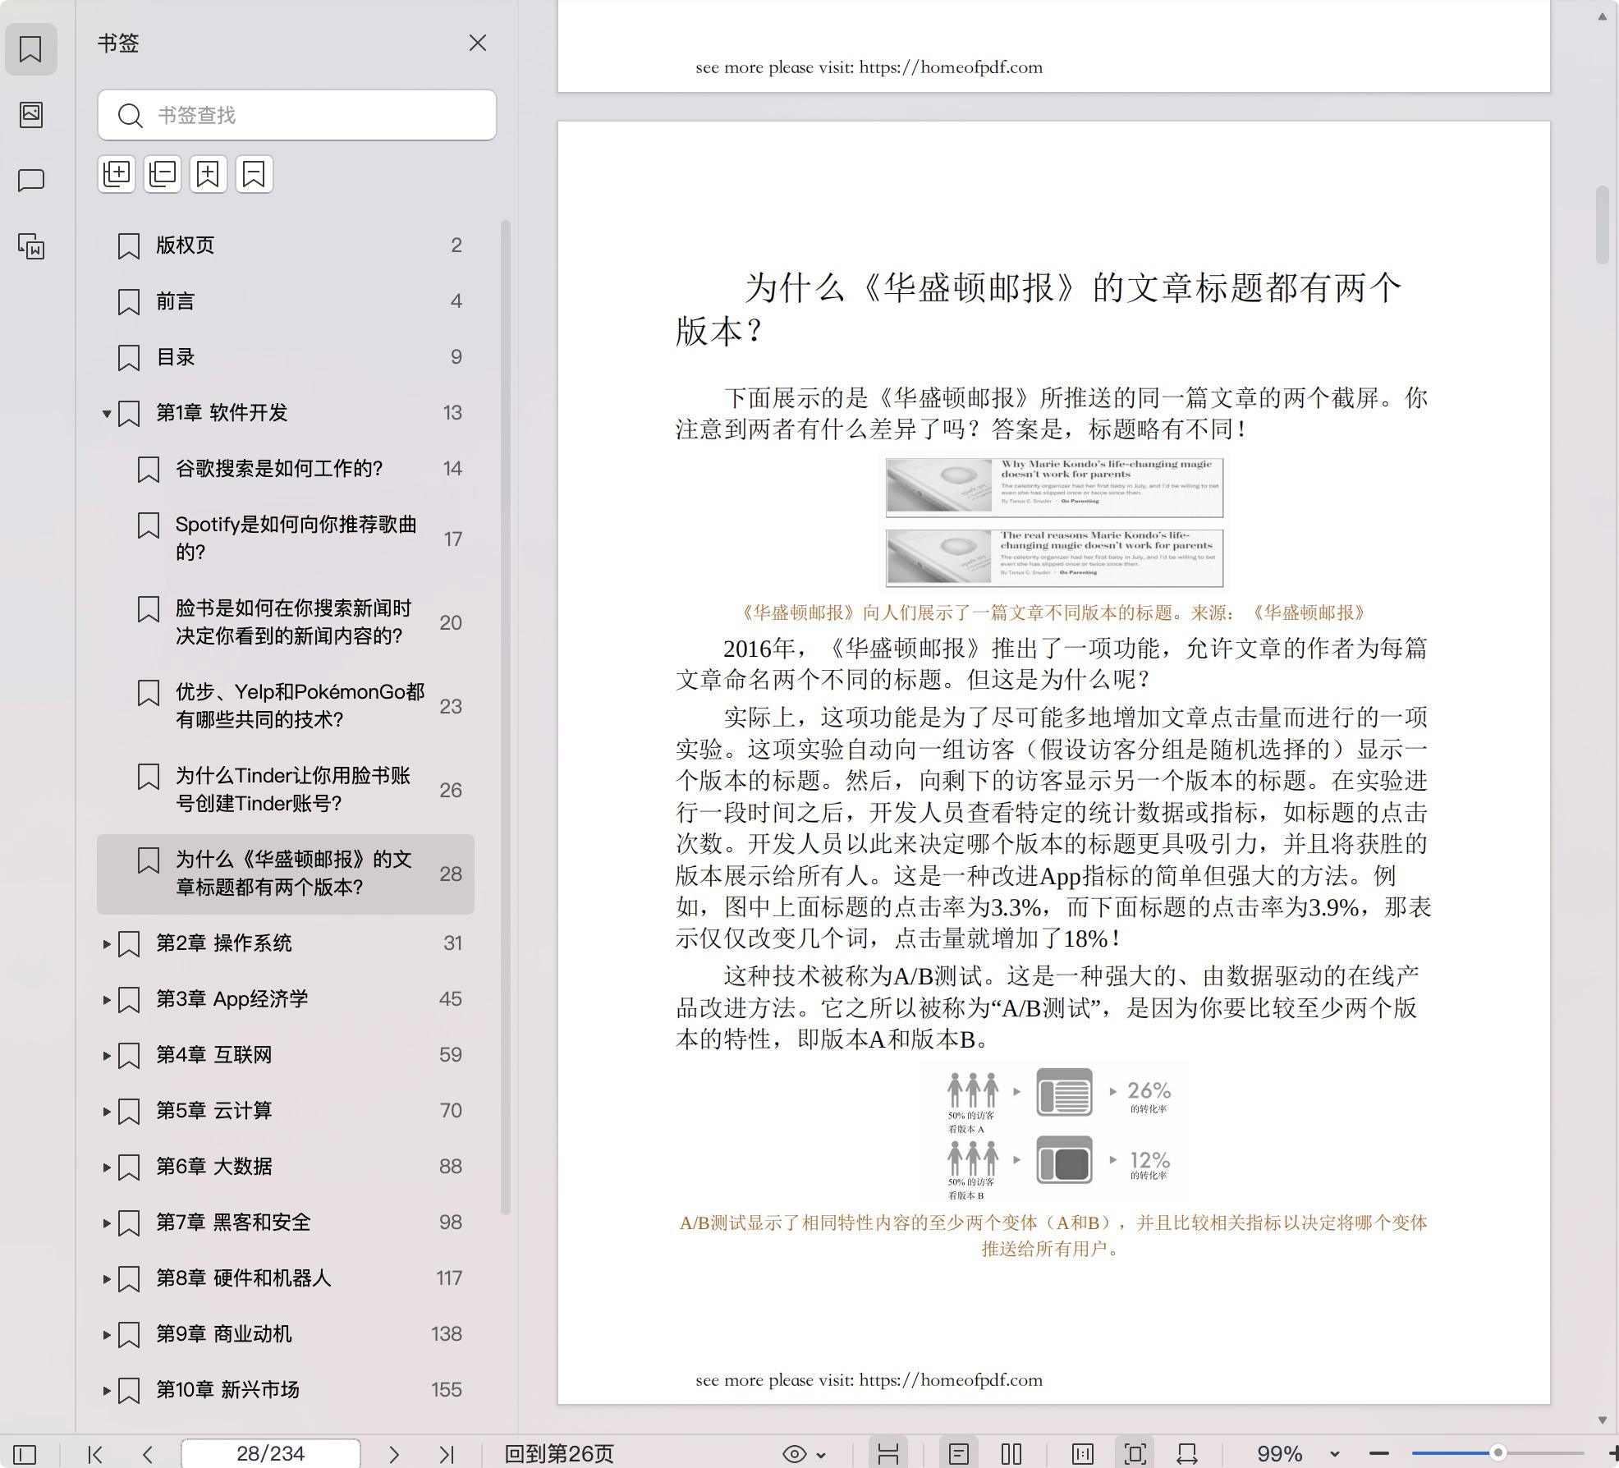Select 为什么《华盛顿邮报》 bookmark entry
Viewport: 1619px width, 1468px height.
point(286,874)
